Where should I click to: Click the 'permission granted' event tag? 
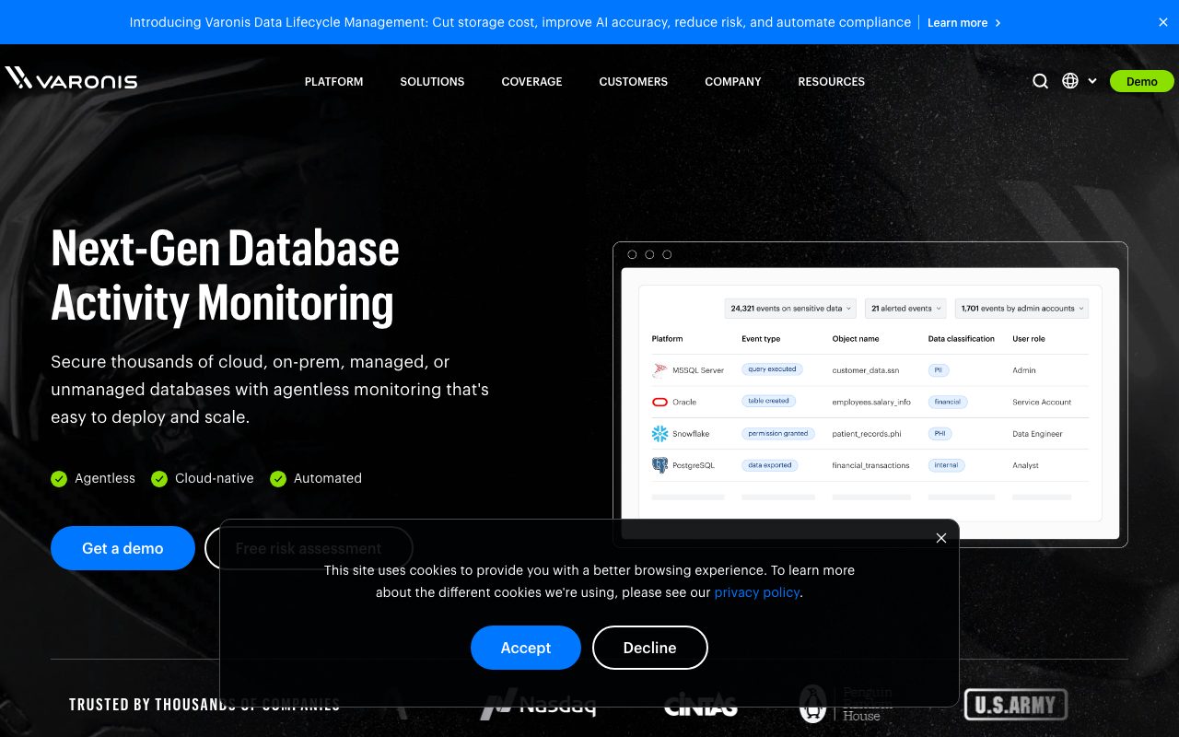(x=778, y=433)
